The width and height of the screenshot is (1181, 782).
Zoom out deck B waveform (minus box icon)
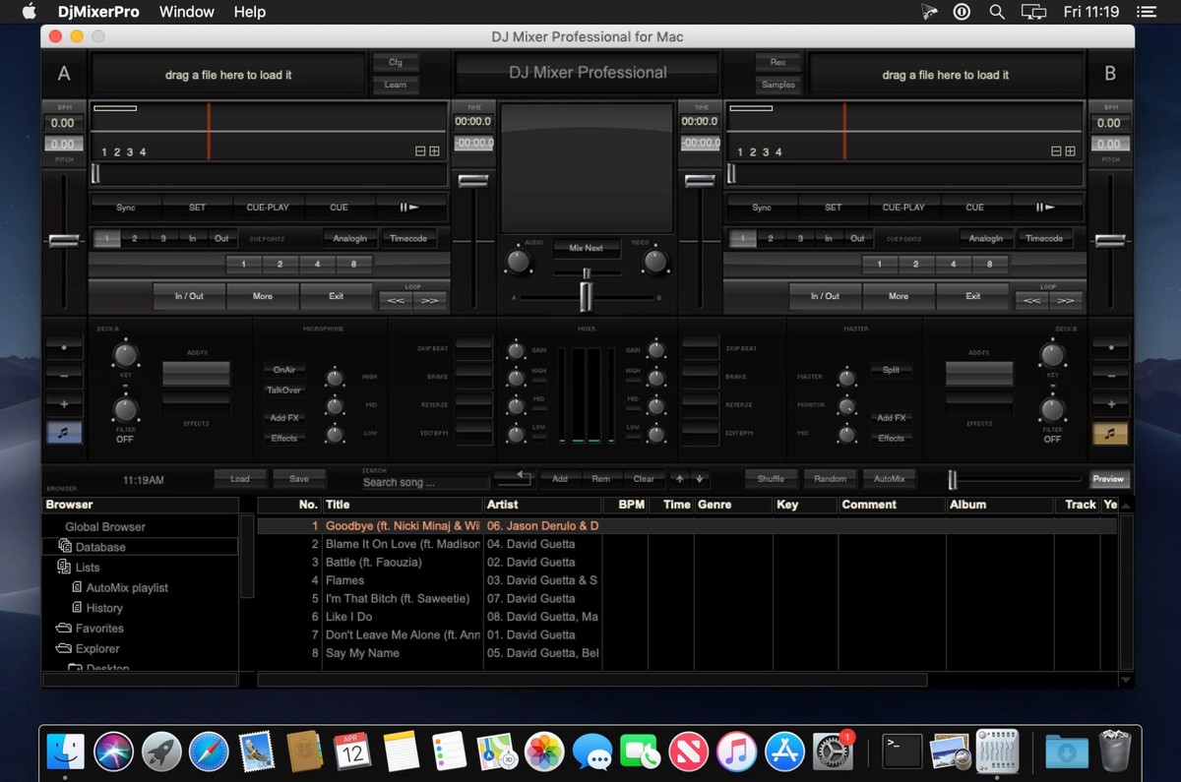1057,151
